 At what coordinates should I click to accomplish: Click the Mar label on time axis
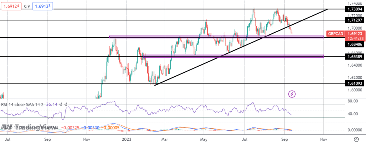[x=165, y=139]
